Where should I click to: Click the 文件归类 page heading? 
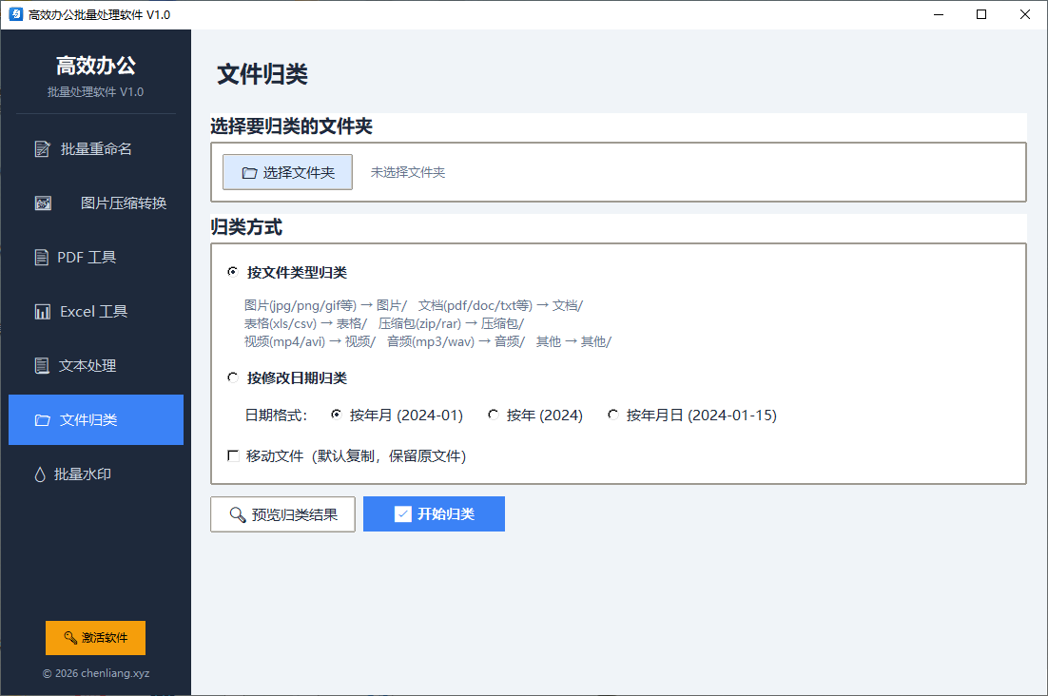262,74
